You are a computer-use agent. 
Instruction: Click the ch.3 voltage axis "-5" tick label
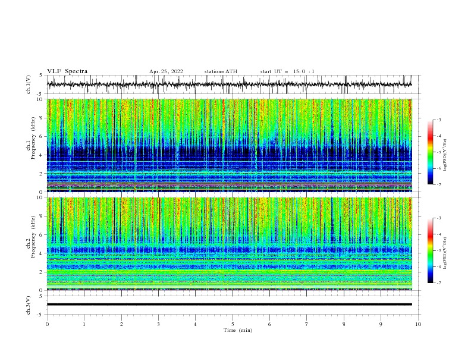click(40, 315)
